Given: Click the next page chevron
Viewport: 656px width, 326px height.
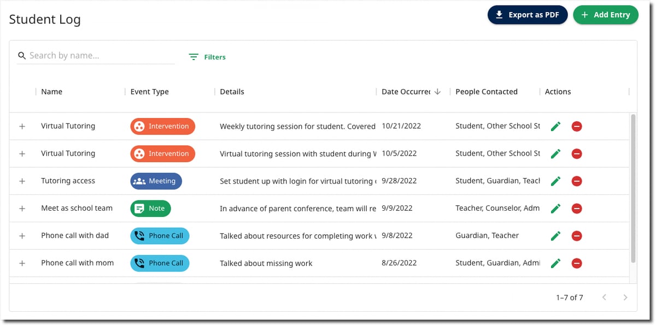Looking at the screenshot, I should [x=625, y=297].
